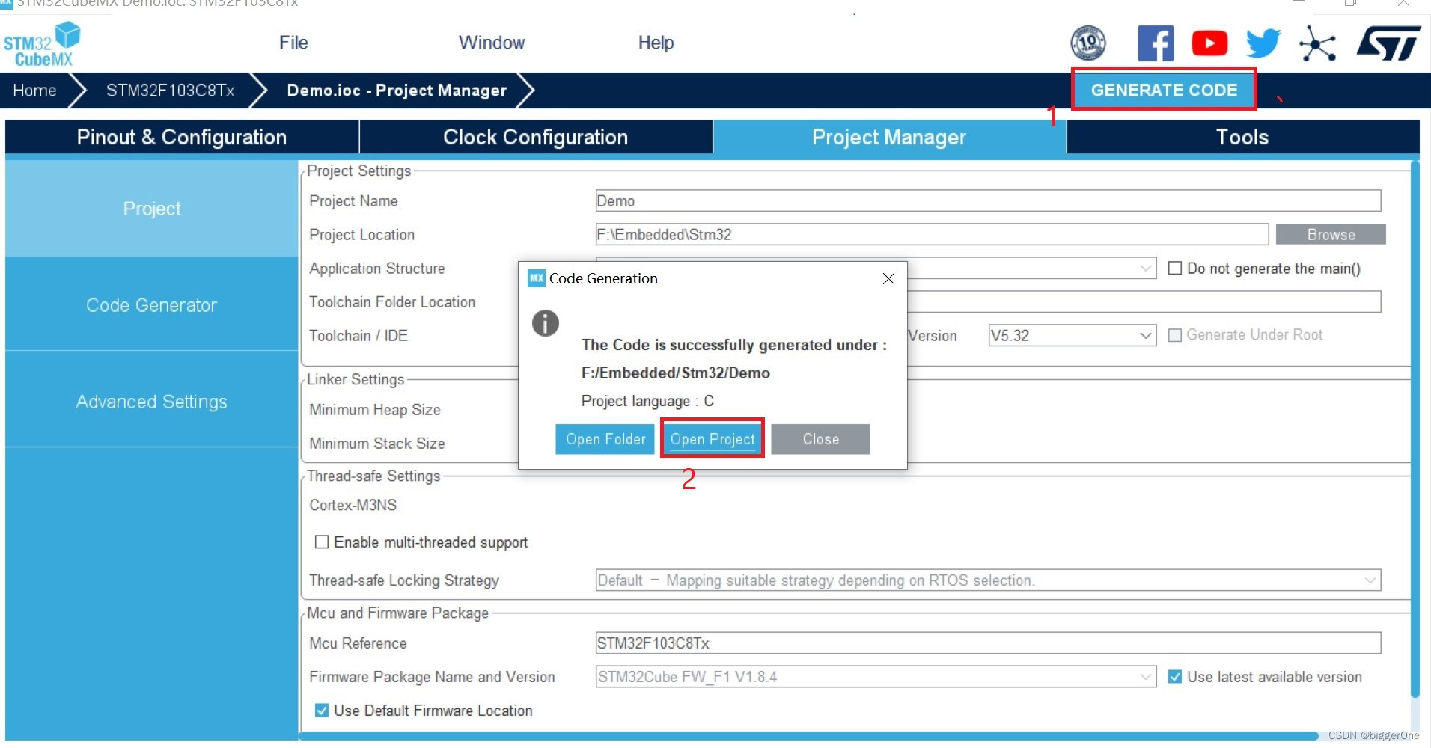Open the Window menu
This screenshot has height=748, width=1431.
[492, 43]
